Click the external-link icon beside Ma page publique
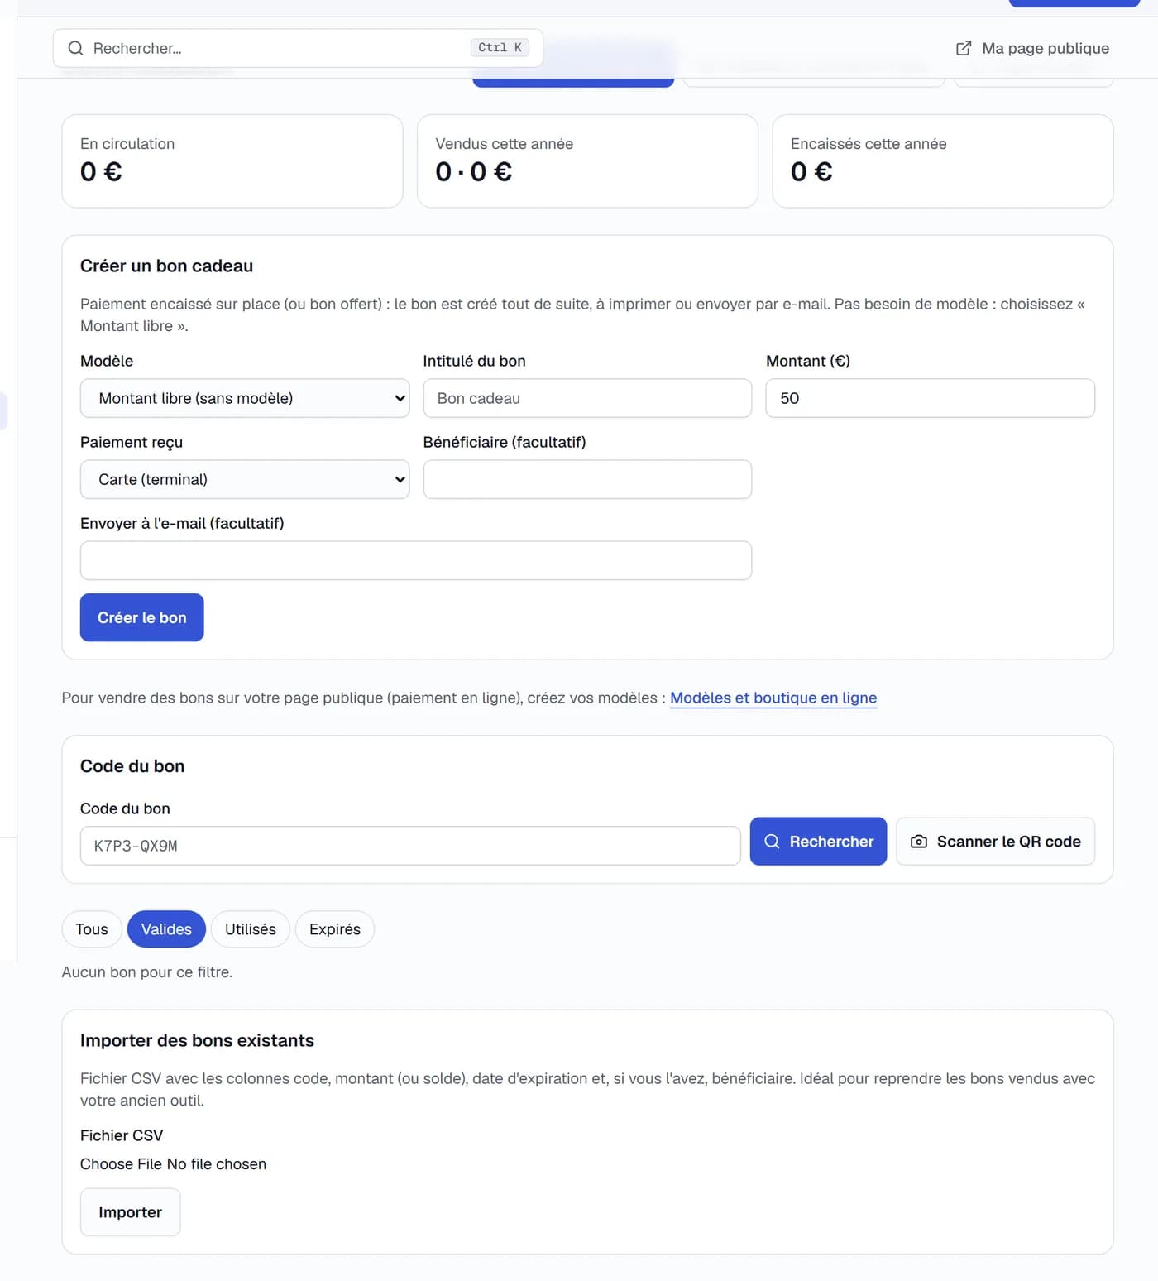 964,48
